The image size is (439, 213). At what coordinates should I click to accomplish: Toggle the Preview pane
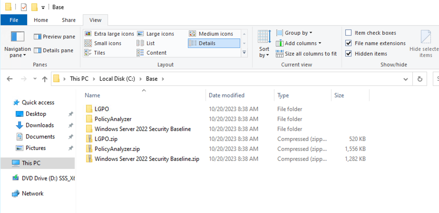[x=55, y=37]
